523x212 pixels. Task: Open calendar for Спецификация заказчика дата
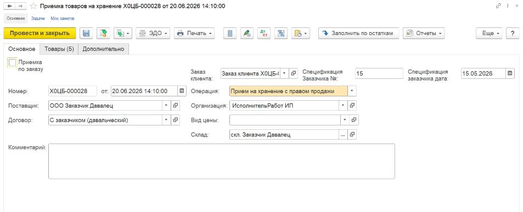[x=510, y=73]
